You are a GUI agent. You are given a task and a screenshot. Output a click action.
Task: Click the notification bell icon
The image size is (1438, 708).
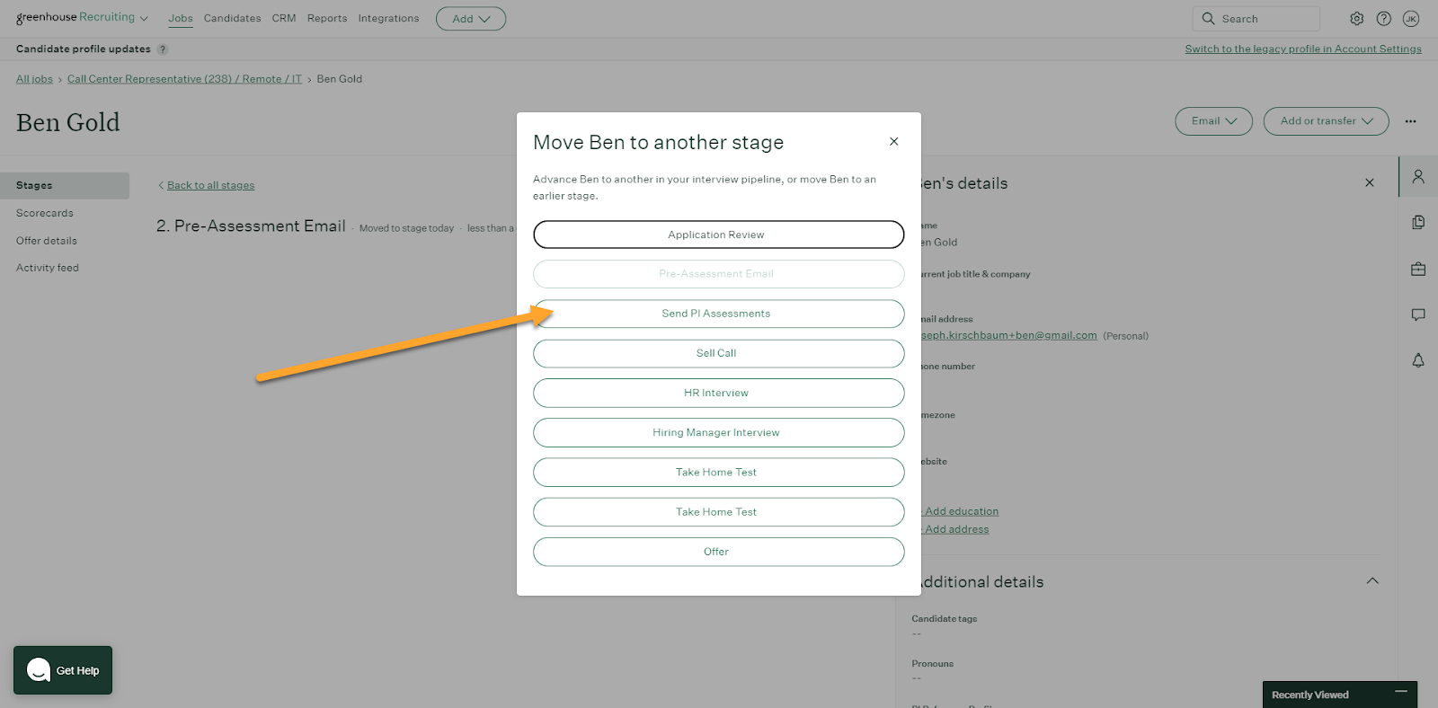(1418, 360)
